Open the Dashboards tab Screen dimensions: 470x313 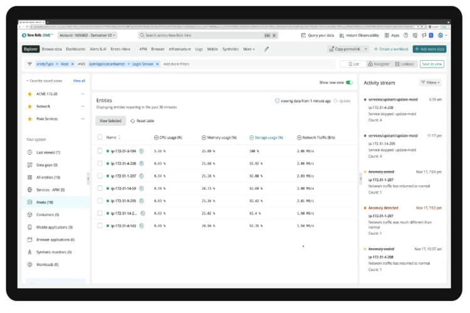[x=76, y=49]
